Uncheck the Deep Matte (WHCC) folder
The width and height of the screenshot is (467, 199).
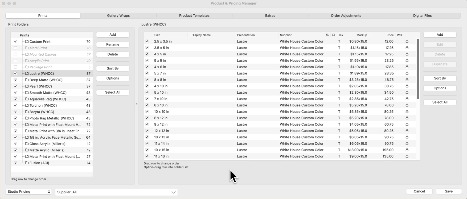(15, 80)
